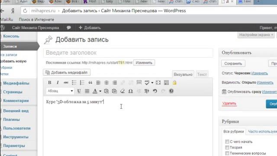This screenshot has height=156, width=277.
Task: Insert a numbered list
Action: (82, 82)
